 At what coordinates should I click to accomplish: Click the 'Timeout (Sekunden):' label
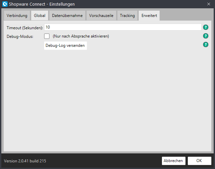pos(25,28)
